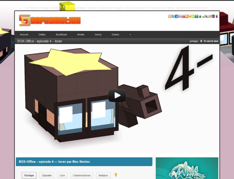Open the Blogger icon in header
The width and height of the screenshot is (234, 179).
click(187, 16)
